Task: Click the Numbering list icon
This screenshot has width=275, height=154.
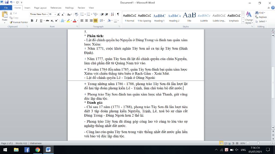Action: (x=88, y=14)
